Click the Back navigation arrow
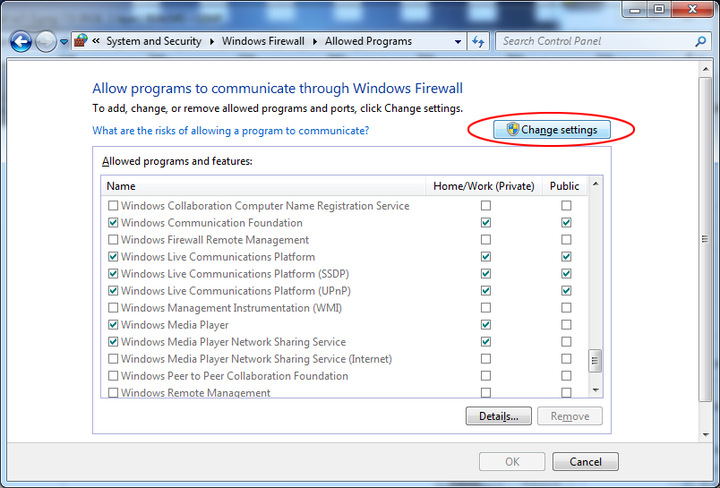 coord(21,42)
